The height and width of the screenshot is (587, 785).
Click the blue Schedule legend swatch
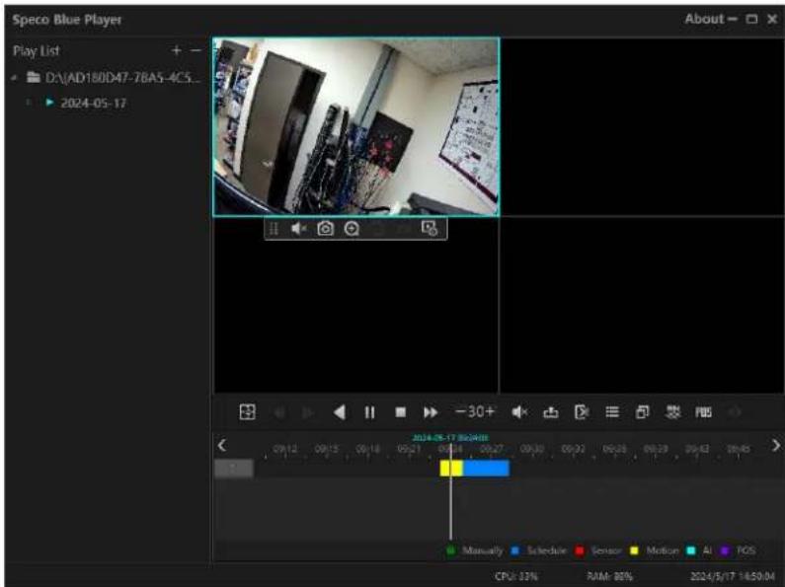514,550
